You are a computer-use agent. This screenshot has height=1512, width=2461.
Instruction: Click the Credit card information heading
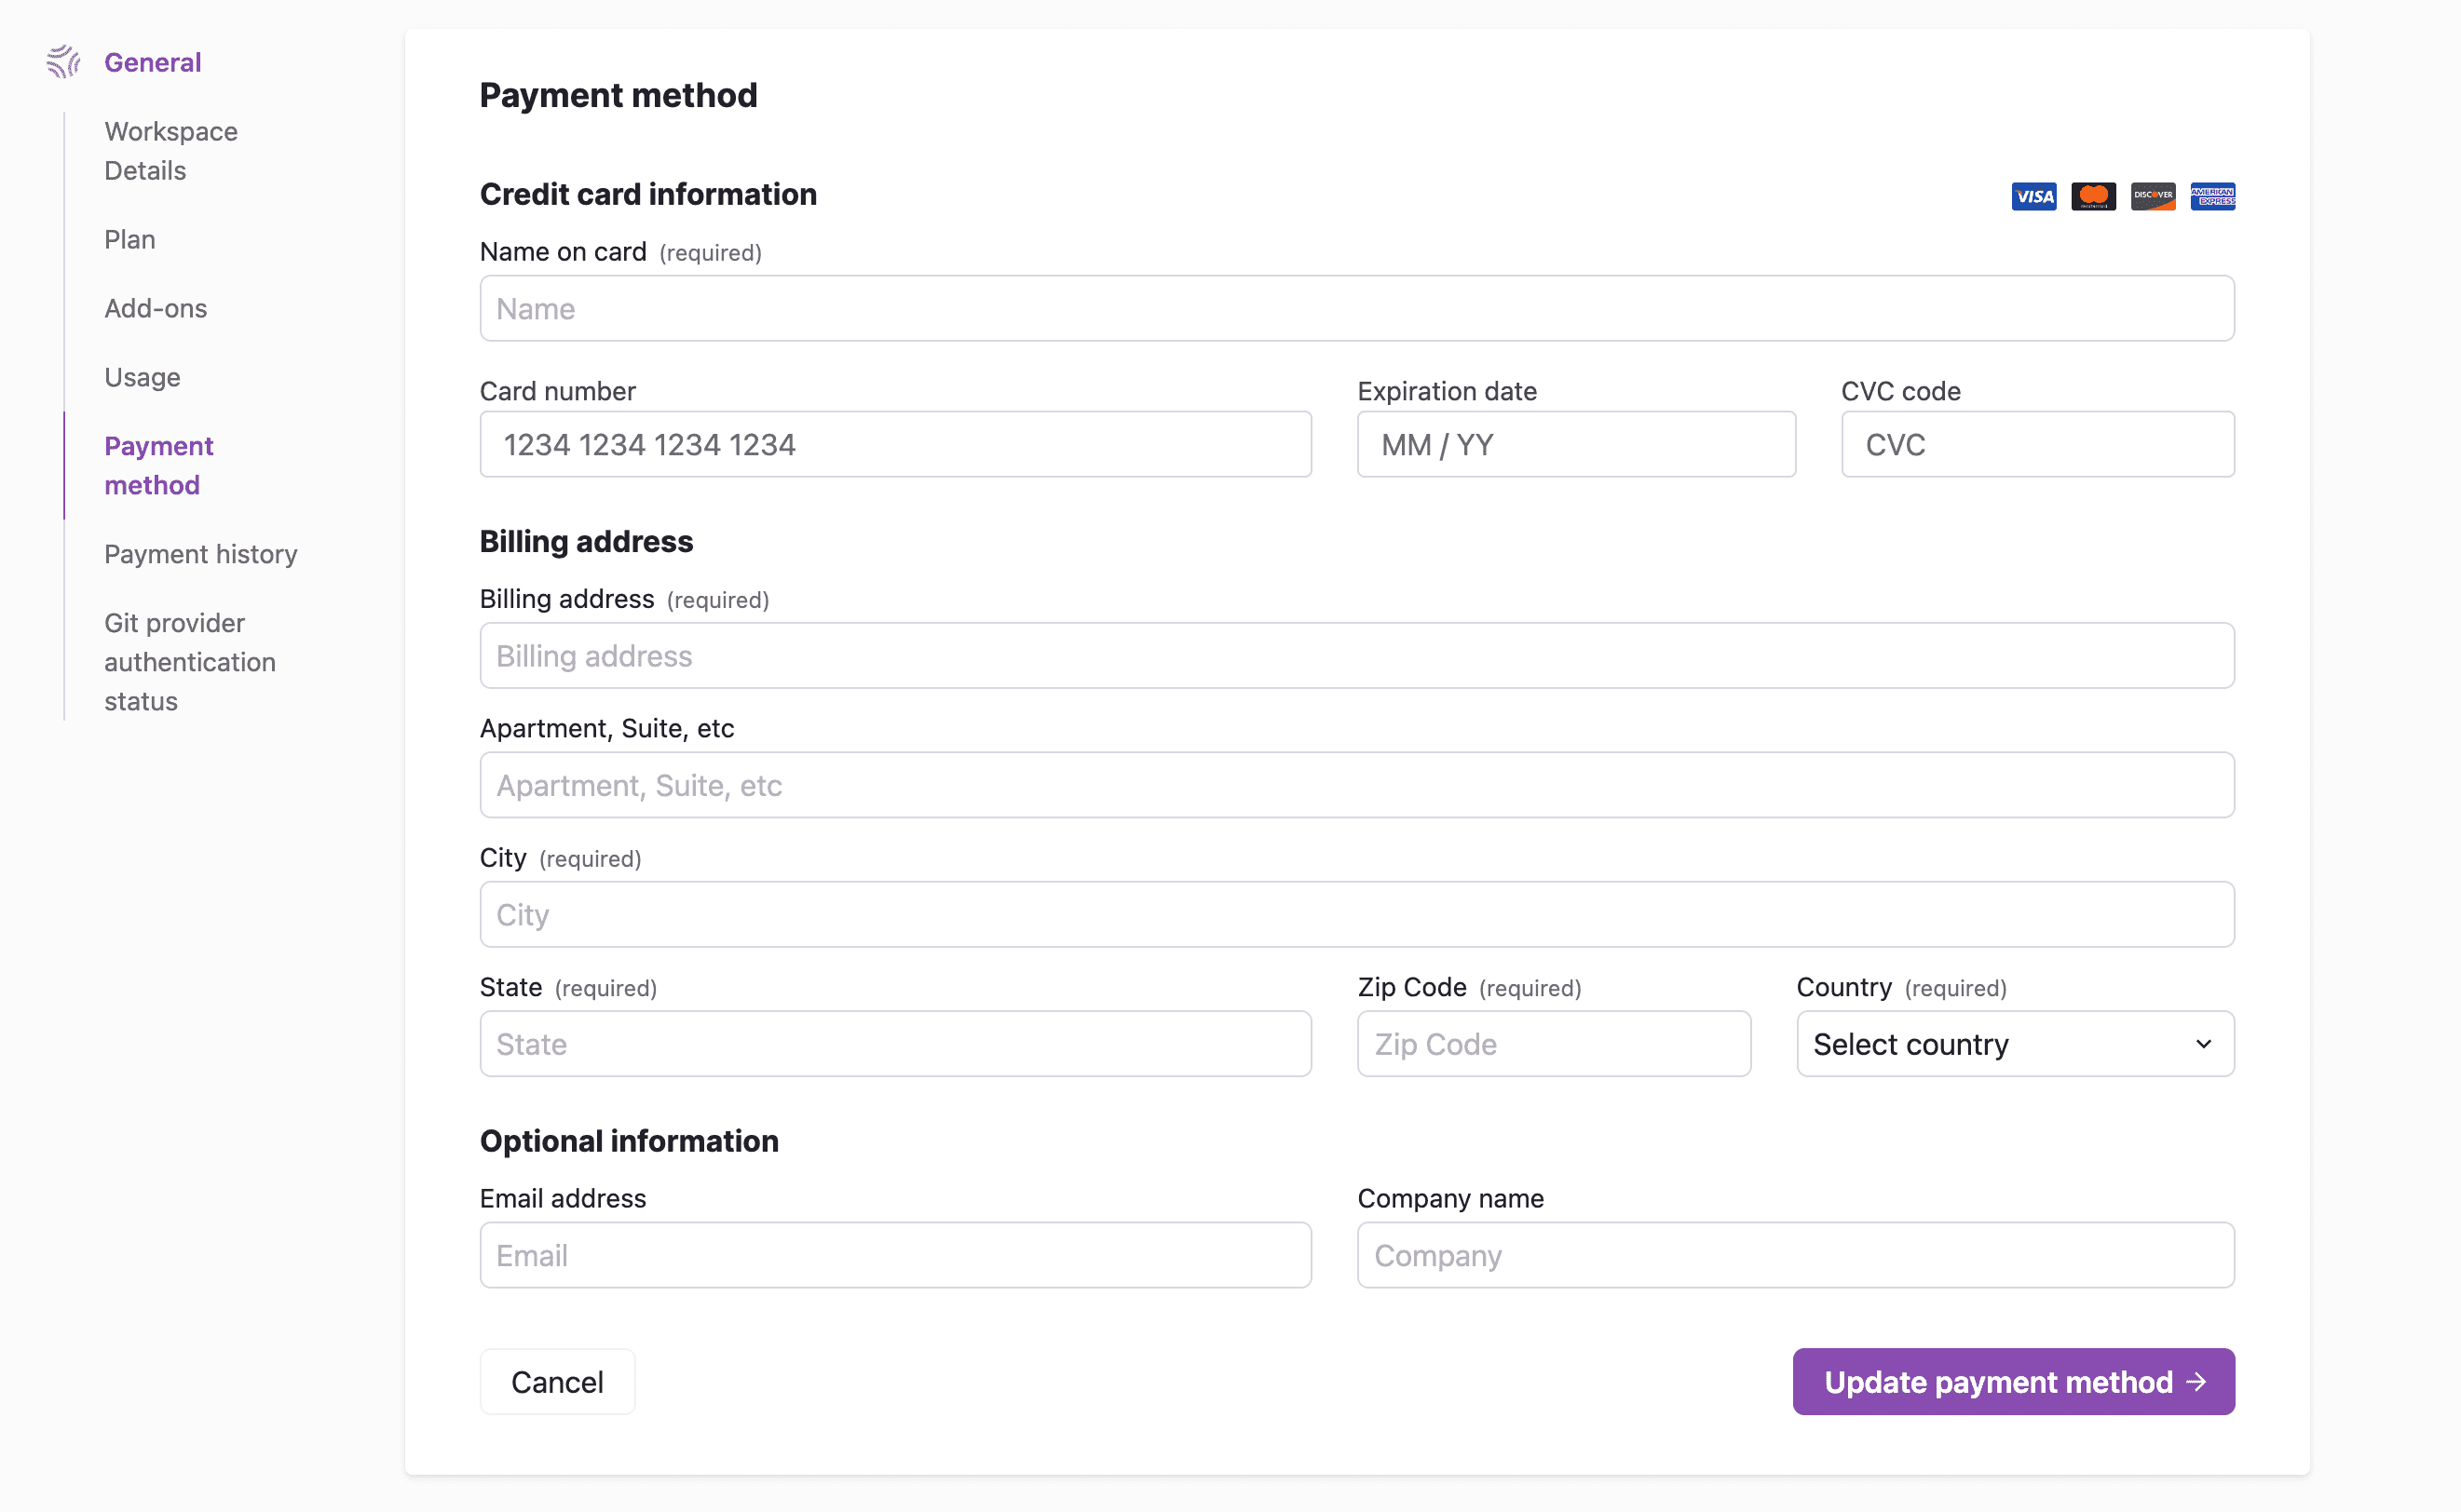[x=648, y=194]
